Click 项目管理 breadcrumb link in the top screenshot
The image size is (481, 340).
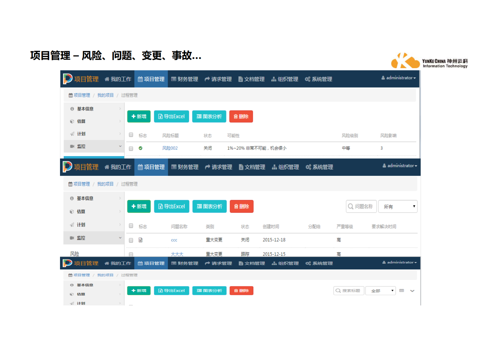point(82,95)
